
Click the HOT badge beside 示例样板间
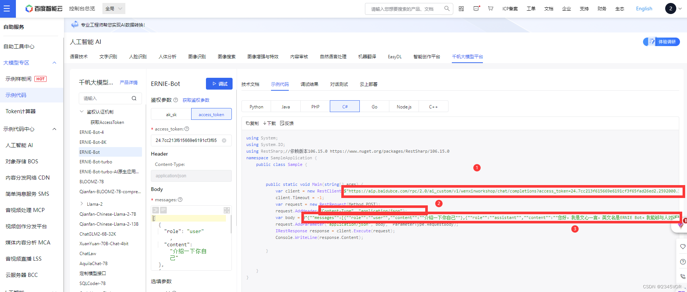40,79
